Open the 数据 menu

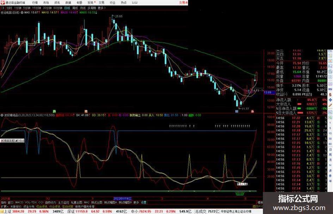pos(68,3)
